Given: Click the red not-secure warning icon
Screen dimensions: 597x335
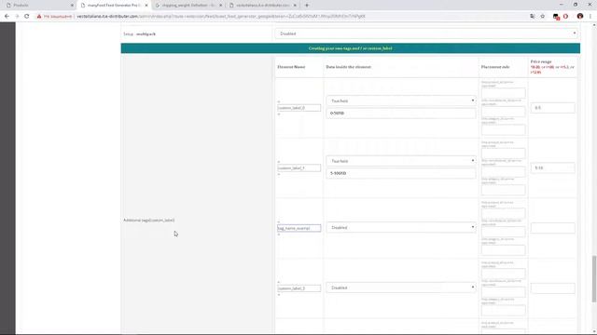Looking at the screenshot, I should tap(39, 17).
